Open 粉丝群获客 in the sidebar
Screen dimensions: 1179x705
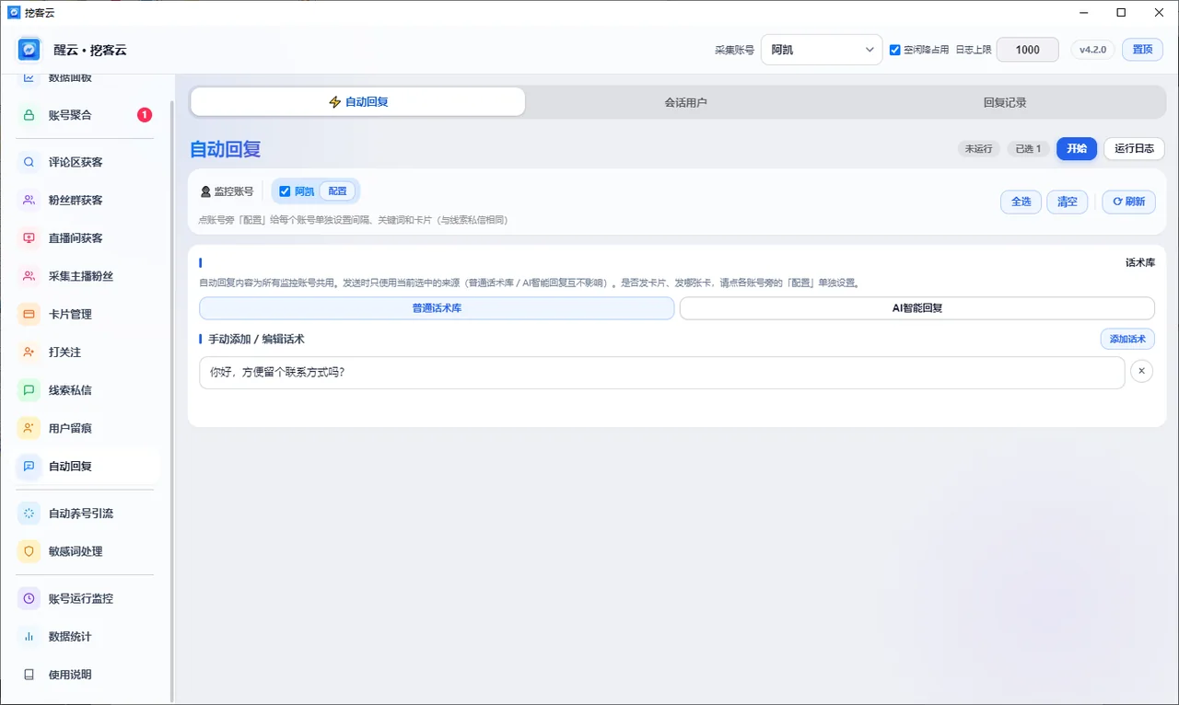point(88,201)
